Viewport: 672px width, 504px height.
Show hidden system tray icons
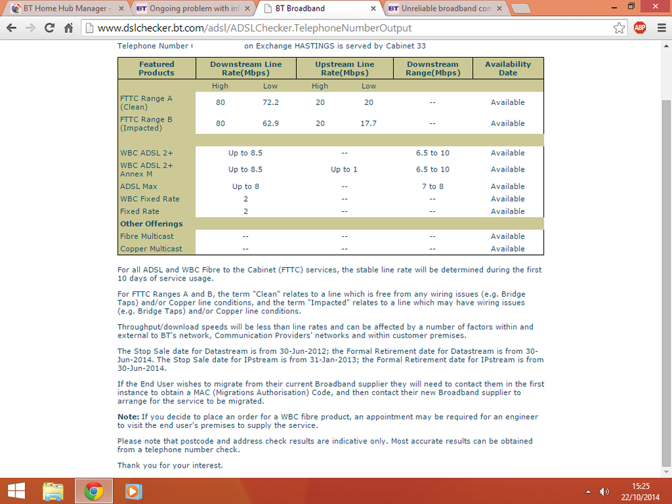(588, 492)
